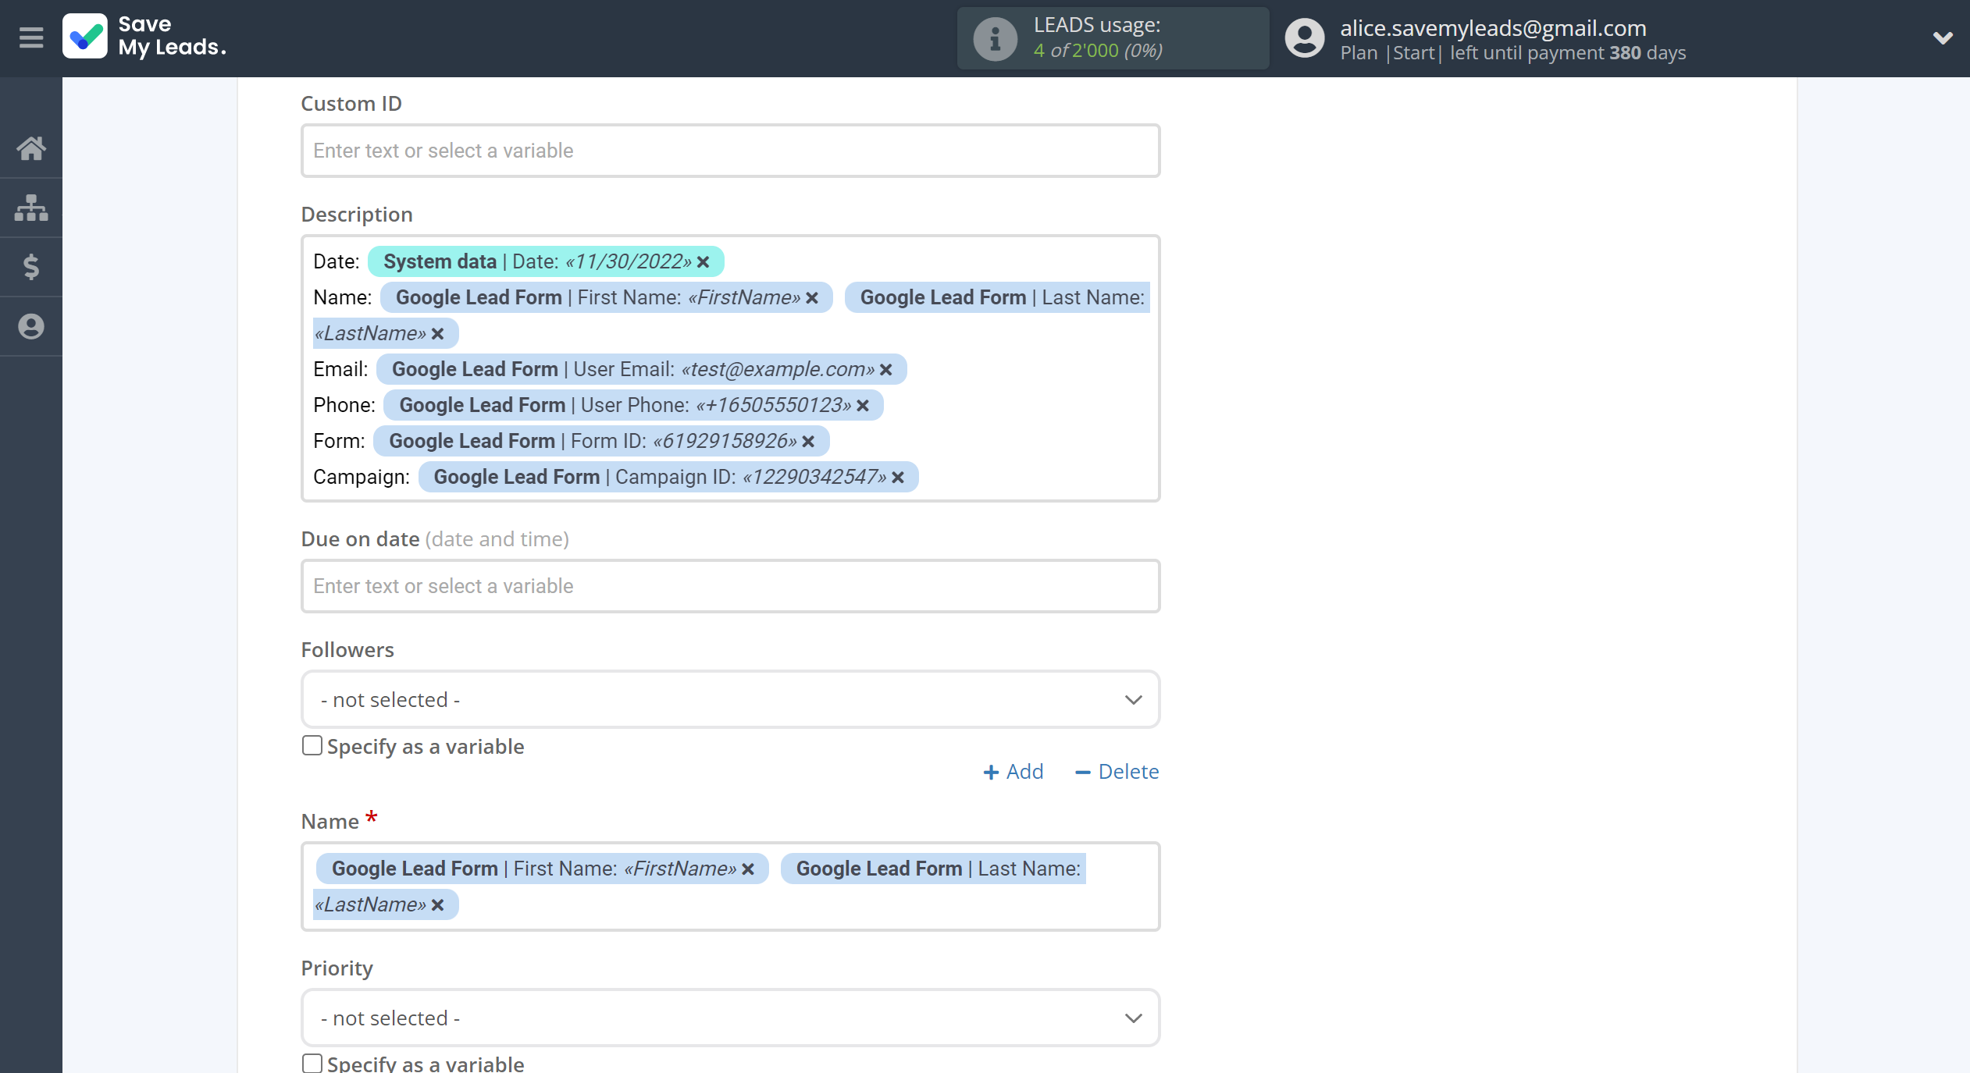Open the profile sidebar icon
1970x1073 pixels.
tap(31, 326)
